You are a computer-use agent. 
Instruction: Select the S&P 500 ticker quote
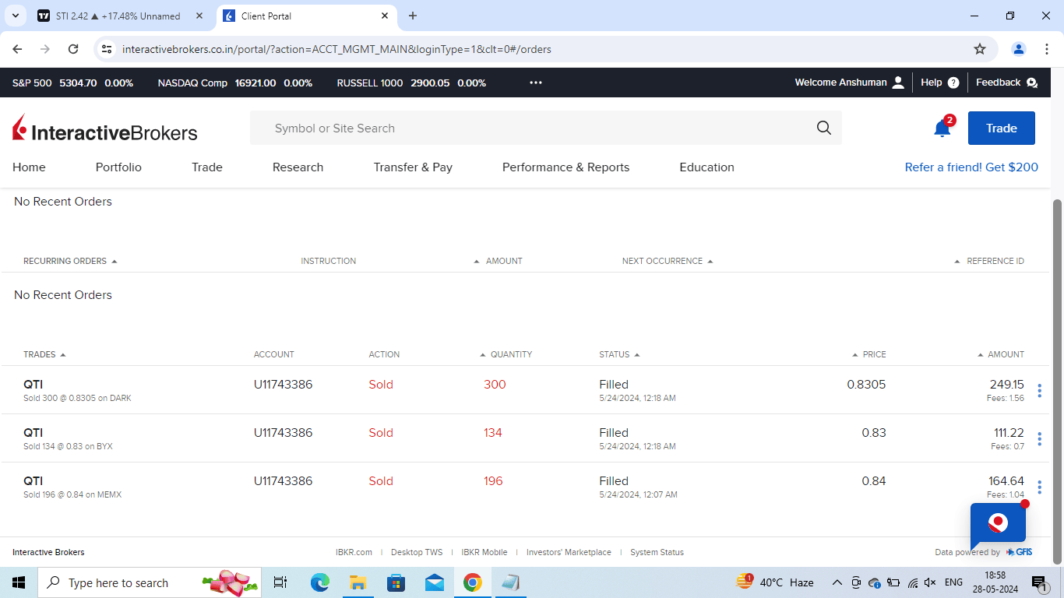(72, 83)
